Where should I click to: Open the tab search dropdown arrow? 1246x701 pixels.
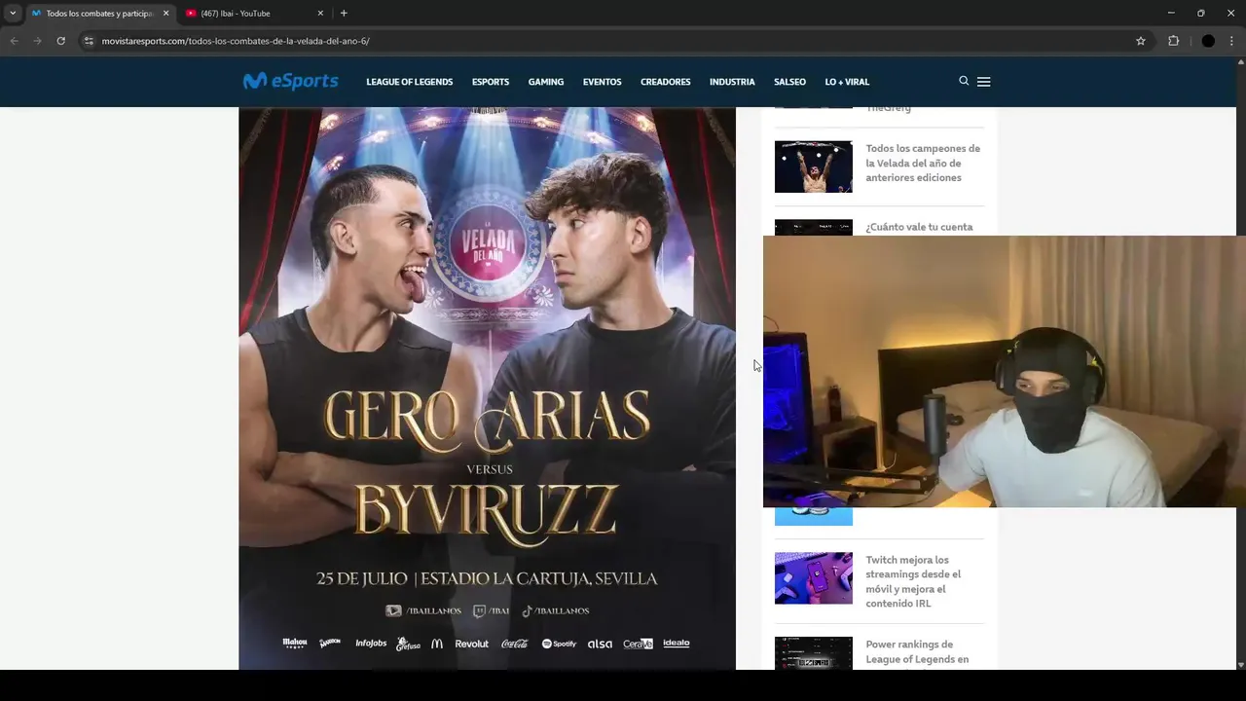[13, 14]
